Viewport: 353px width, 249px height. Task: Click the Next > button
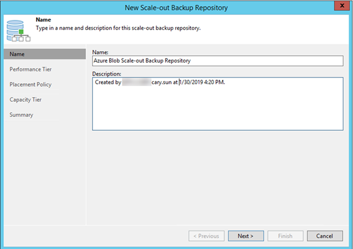tap(246, 236)
